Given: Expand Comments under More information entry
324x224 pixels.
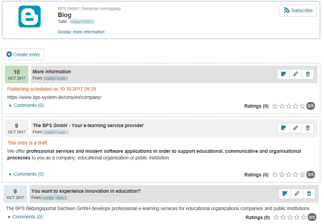Looking at the screenshot, I should pyautogui.click(x=28, y=105).
